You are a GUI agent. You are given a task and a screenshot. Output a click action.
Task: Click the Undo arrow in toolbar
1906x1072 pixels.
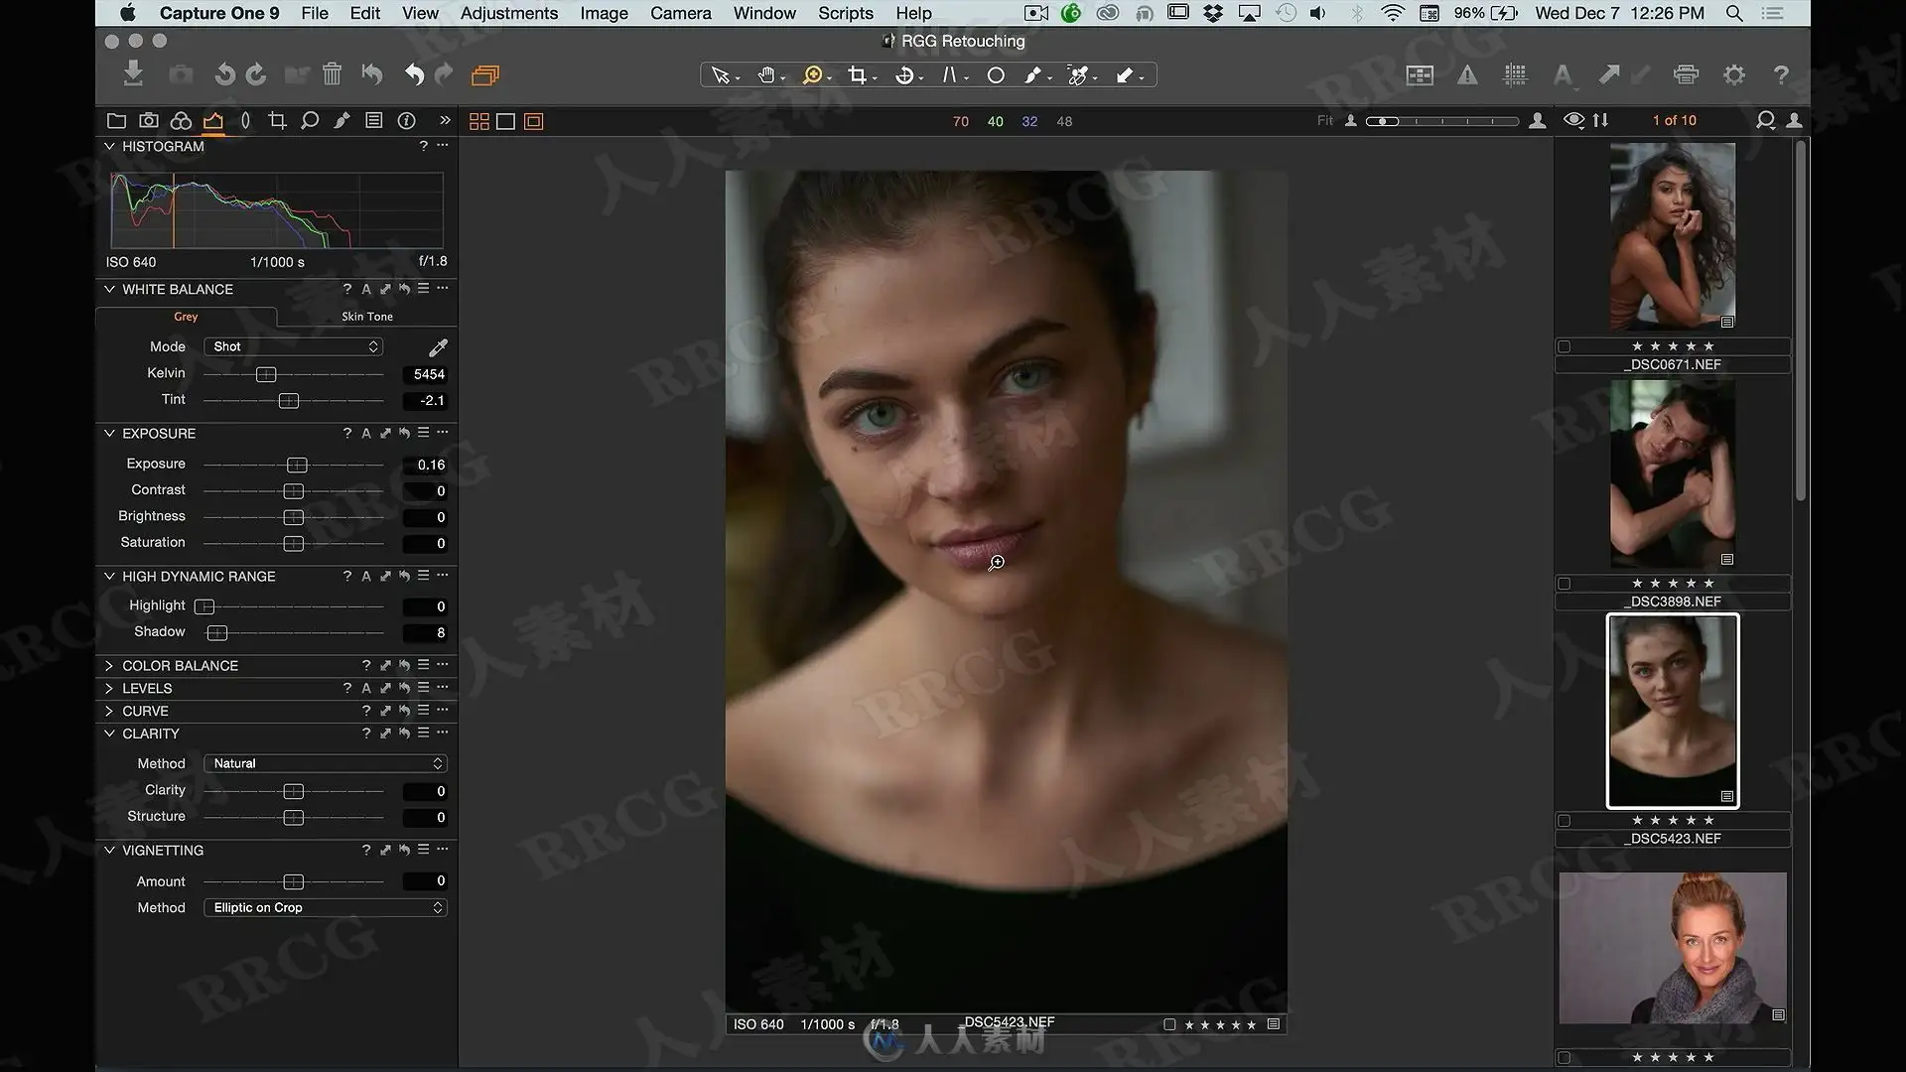click(414, 74)
